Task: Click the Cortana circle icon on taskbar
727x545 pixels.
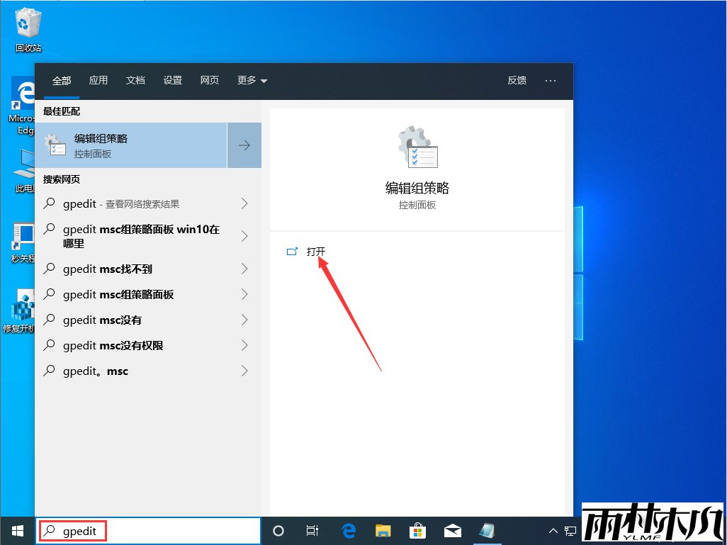Action: click(278, 530)
